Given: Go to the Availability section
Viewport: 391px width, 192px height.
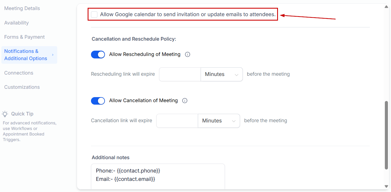Looking at the screenshot, I should (16, 23).
